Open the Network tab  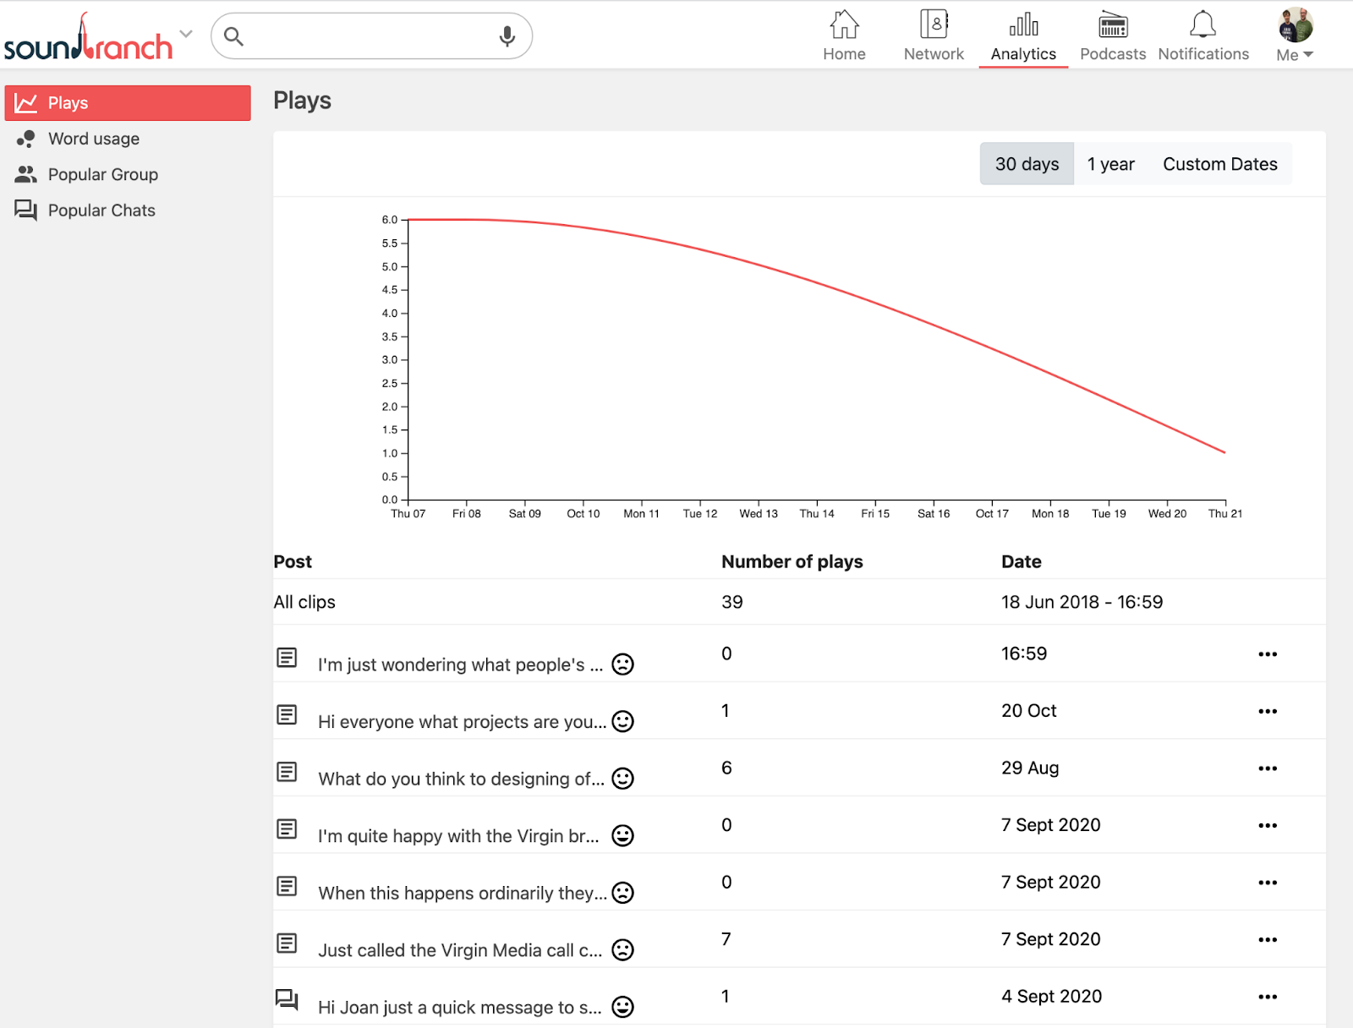tap(934, 36)
